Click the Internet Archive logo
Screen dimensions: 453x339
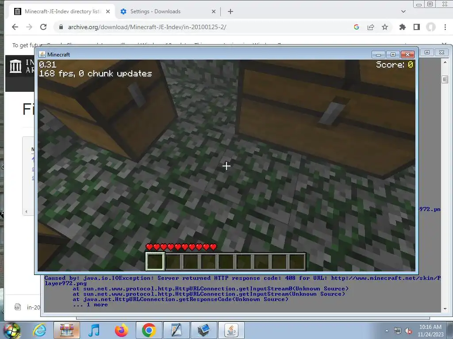coord(15,66)
